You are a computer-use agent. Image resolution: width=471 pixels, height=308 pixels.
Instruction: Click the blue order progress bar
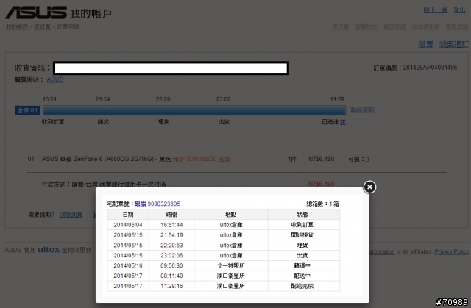click(x=194, y=110)
